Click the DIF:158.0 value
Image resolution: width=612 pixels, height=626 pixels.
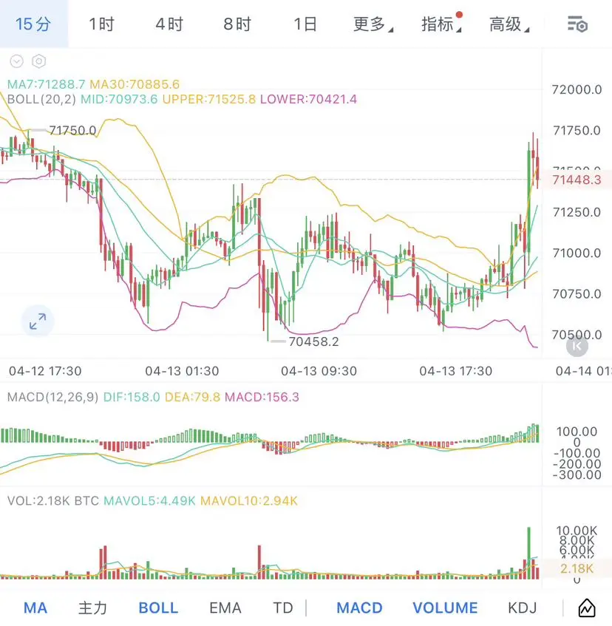coord(132,397)
